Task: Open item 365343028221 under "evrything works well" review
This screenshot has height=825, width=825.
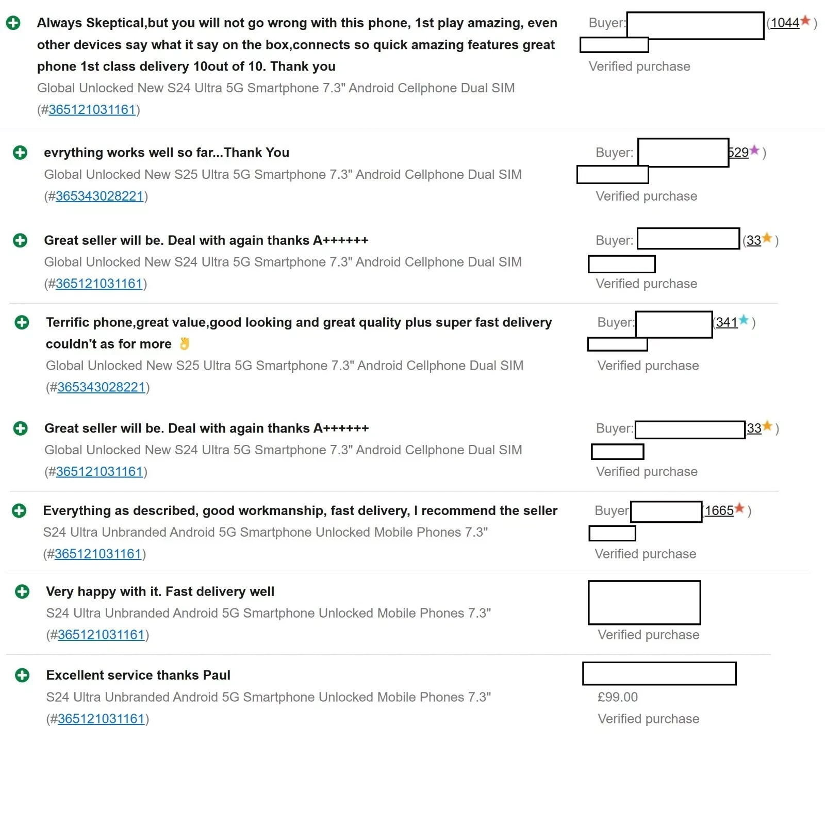Action: click(99, 196)
